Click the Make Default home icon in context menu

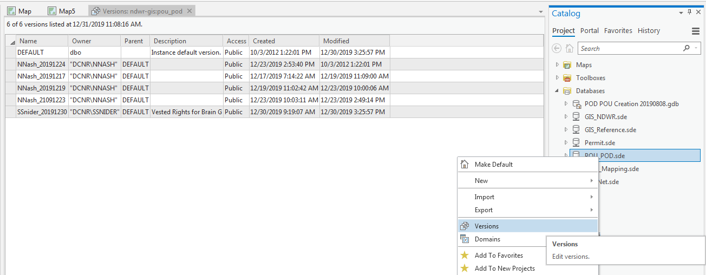(x=465, y=165)
